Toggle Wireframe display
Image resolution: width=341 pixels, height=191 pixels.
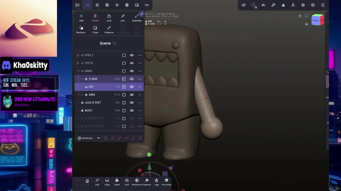coord(137,182)
